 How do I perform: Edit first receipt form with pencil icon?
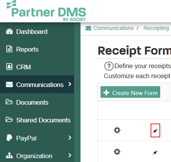(x=155, y=131)
